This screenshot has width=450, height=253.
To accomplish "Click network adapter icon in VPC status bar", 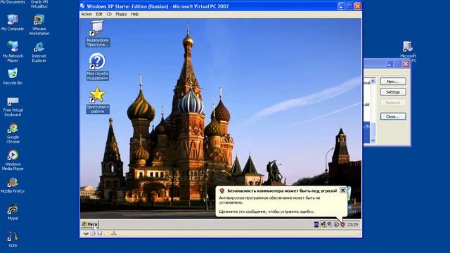I will pyautogui.click(x=114, y=233).
